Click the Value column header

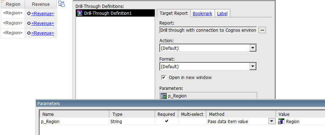click(300, 114)
